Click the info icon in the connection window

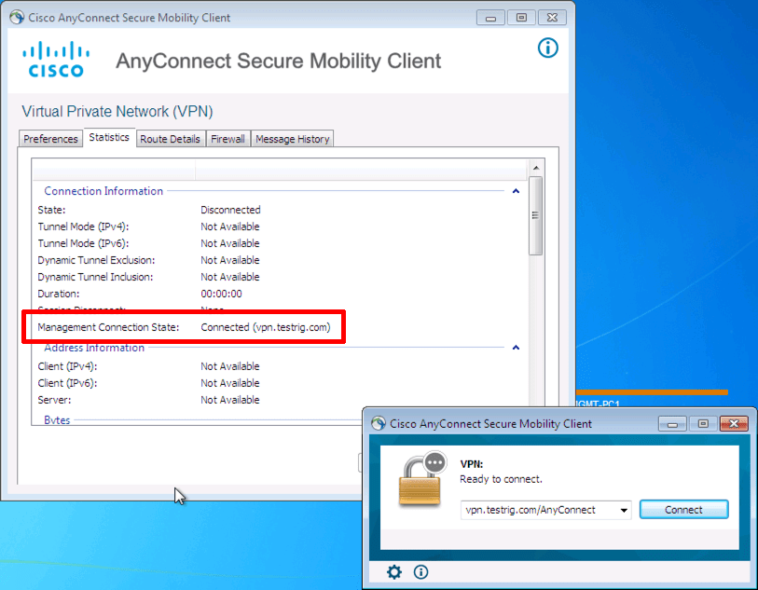pyautogui.click(x=420, y=571)
